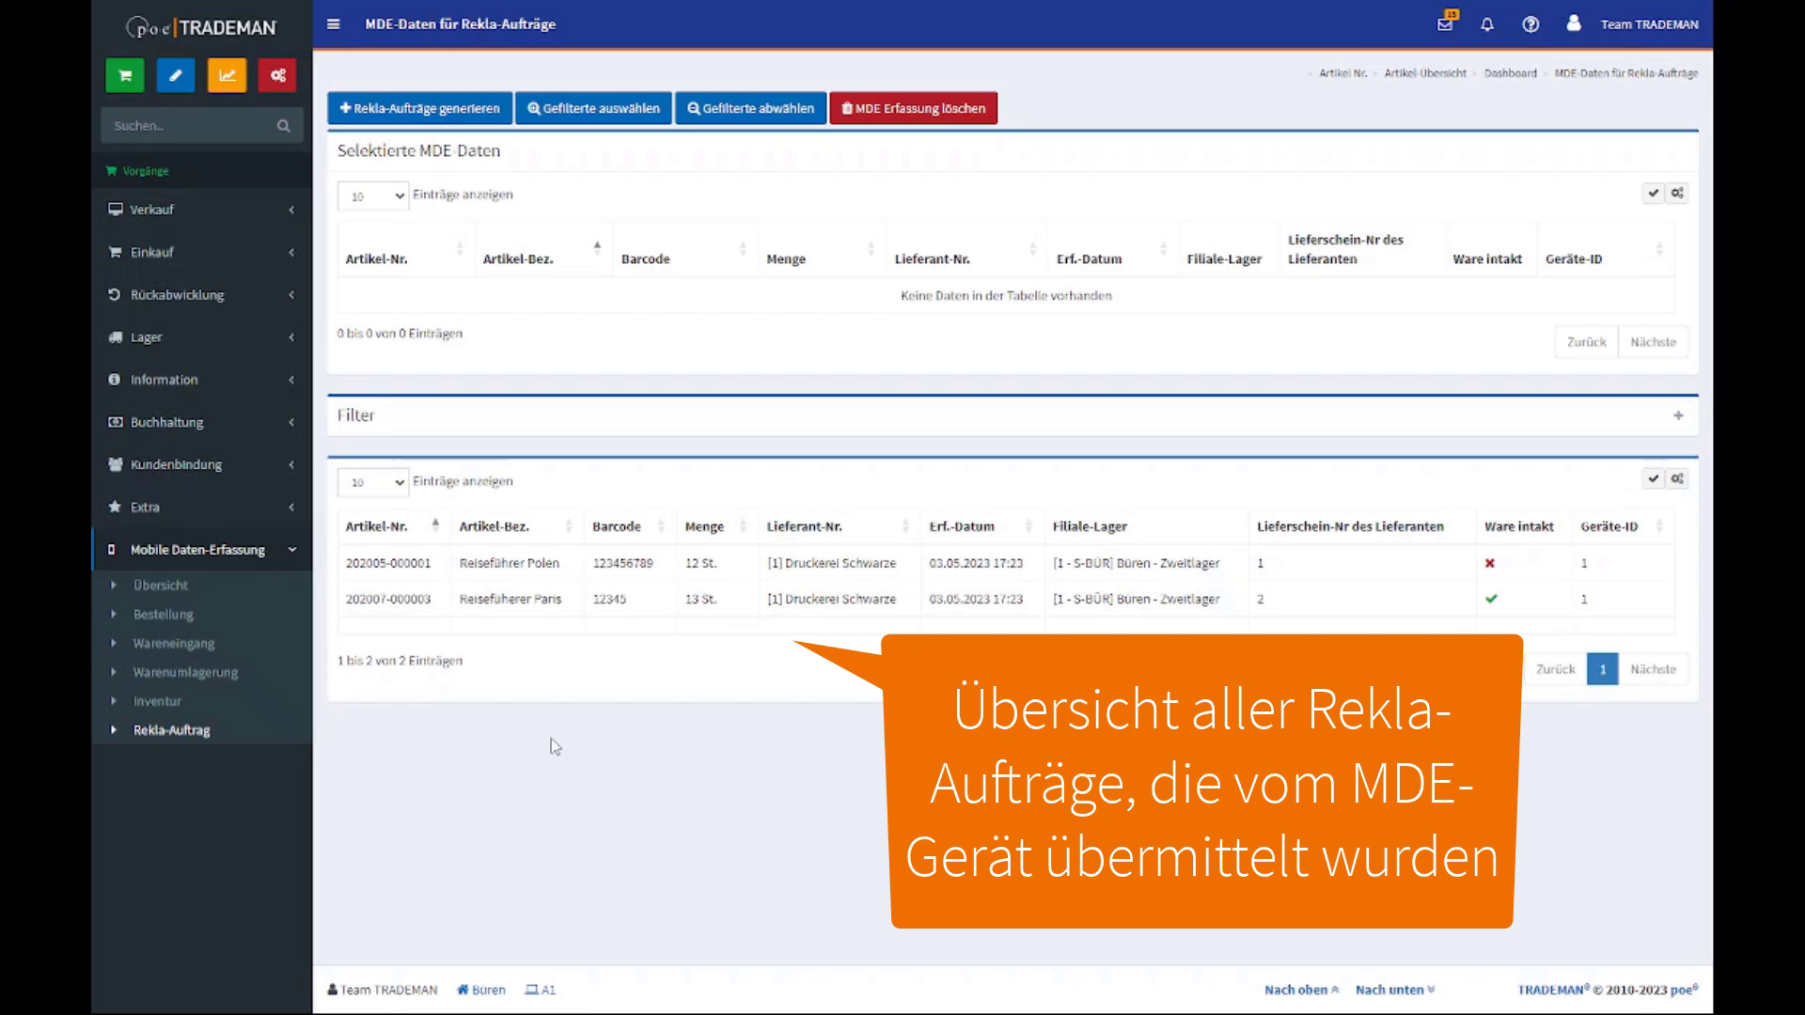Image resolution: width=1805 pixels, height=1015 pixels.
Task: Follow the Dashboard breadcrumb link
Action: coord(1510,73)
